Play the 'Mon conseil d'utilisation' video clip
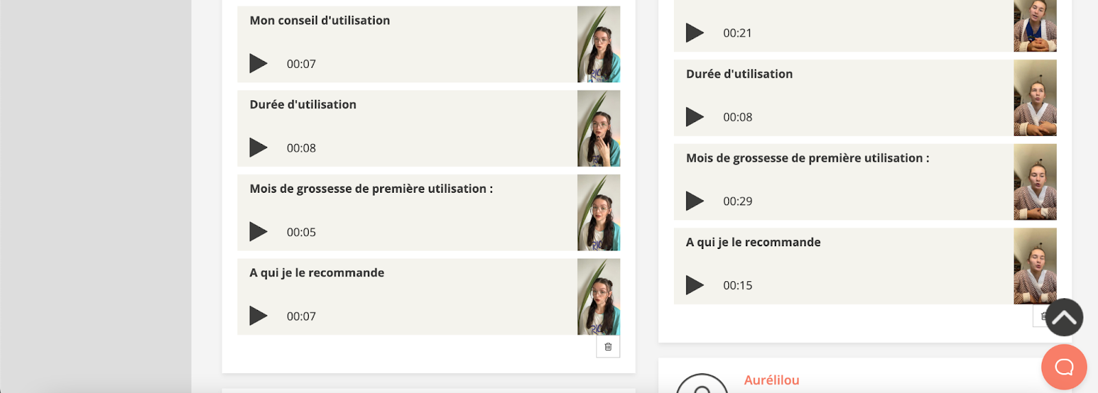The height and width of the screenshot is (393, 1098). [x=258, y=64]
